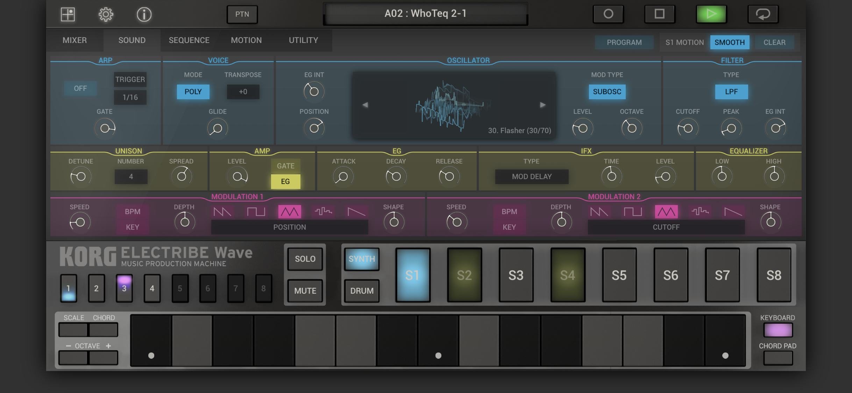The image size is (852, 393).
Task: Select synth part S2
Action: pyautogui.click(x=464, y=275)
